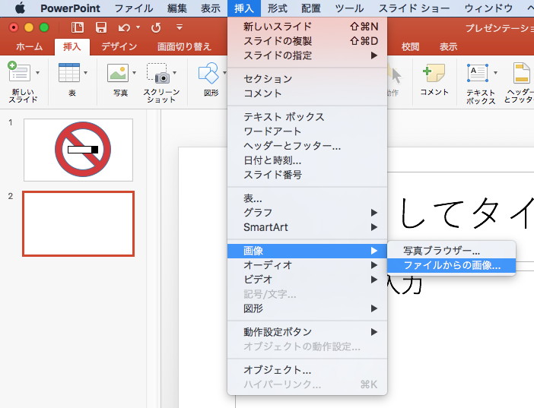534x408 pixels.
Task: Select テキスト ボックス menu item
Action: click(x=307, y=117)
